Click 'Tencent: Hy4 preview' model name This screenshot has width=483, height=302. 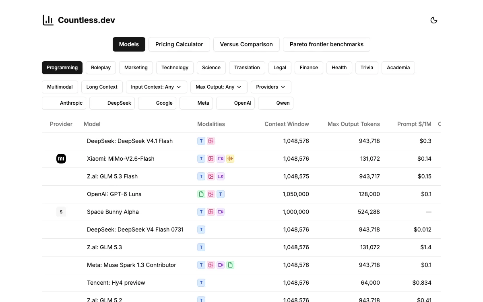(x=116, y=283)
